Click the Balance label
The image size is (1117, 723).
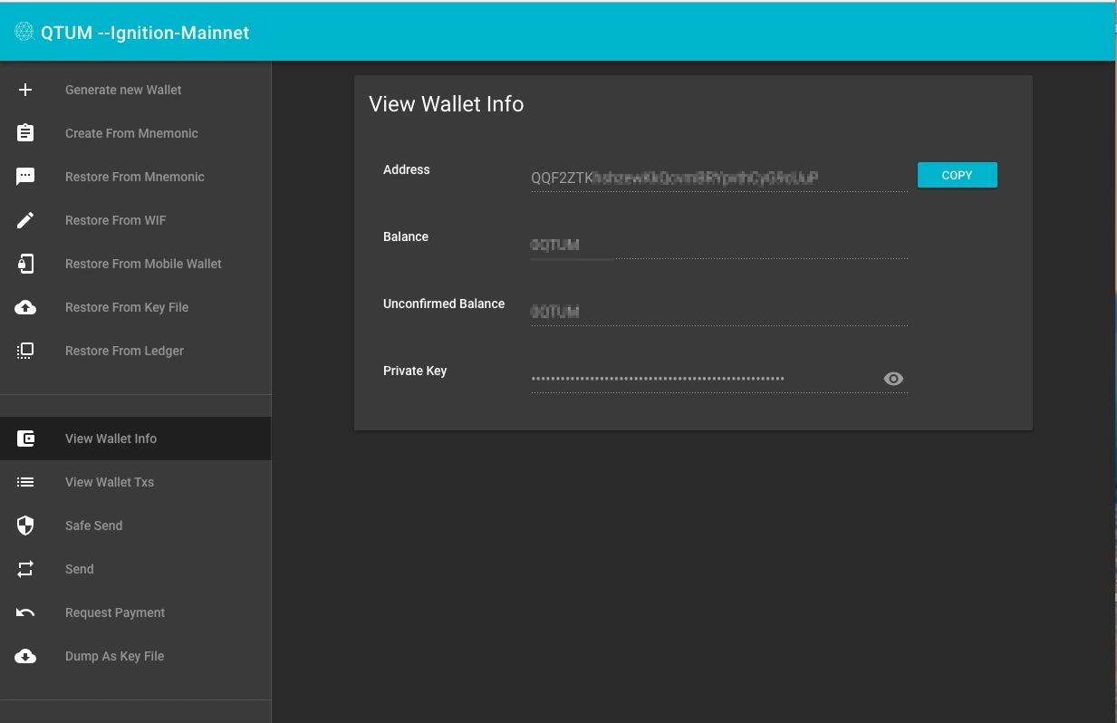(406, 236)
